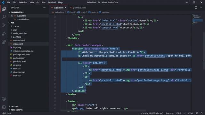Open the Extensions view
Screen dimensions: 205x115
4,42
